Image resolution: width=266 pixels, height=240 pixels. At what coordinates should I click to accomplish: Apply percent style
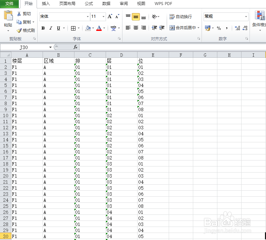point(219,28)
